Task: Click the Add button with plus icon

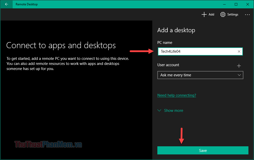Action: coord(208,14)
